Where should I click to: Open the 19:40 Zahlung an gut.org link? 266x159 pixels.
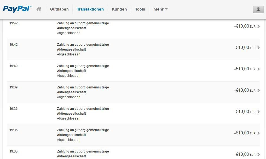point(83,68)
